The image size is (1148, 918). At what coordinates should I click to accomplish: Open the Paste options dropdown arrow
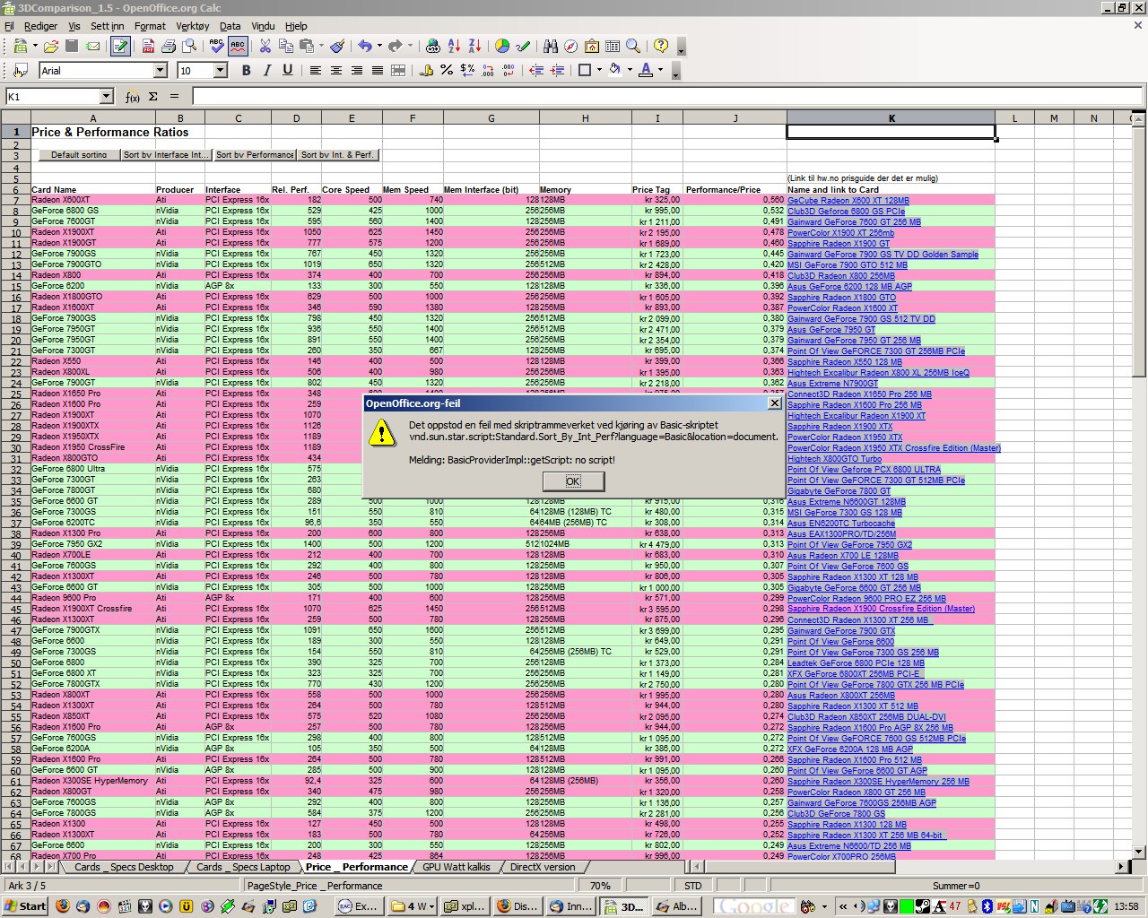point(321,46)
